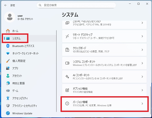
Task: Open システム コンポーネント settings row
Action: (104, 63)
